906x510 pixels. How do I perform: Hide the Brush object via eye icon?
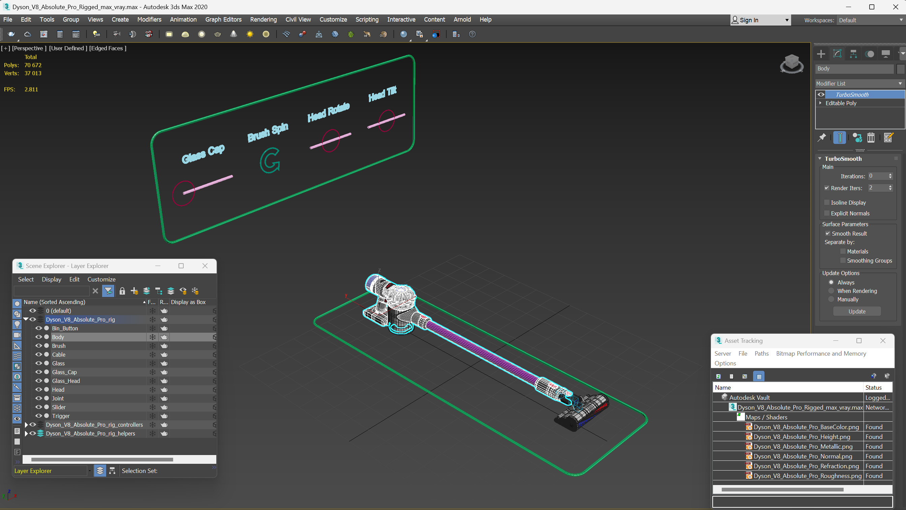[x=38, y=346]
